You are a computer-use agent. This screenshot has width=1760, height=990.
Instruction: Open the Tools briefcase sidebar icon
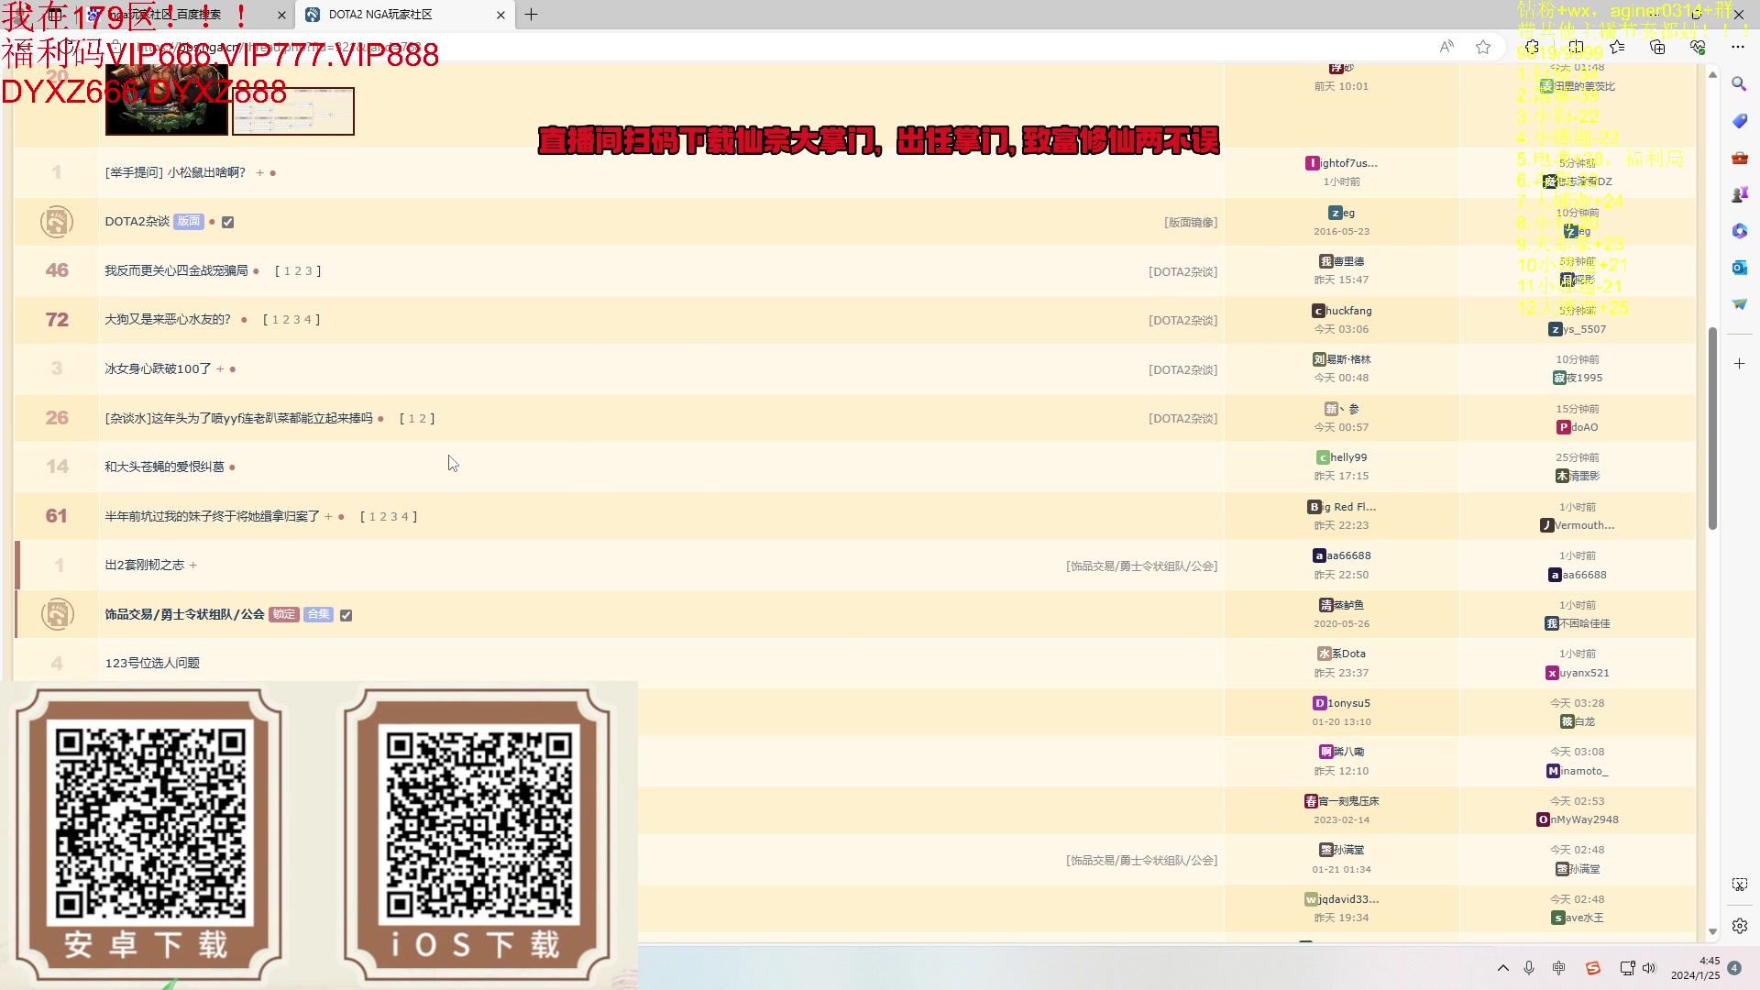[x=1739, y=158]
